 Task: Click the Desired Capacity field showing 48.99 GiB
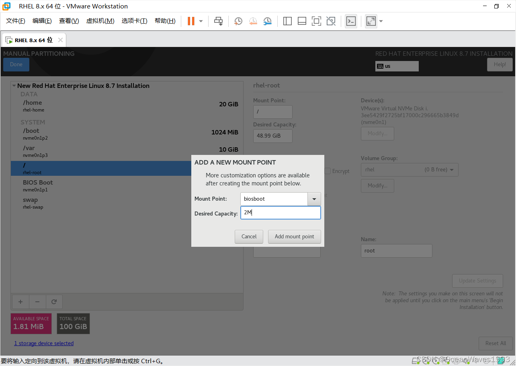273,136
